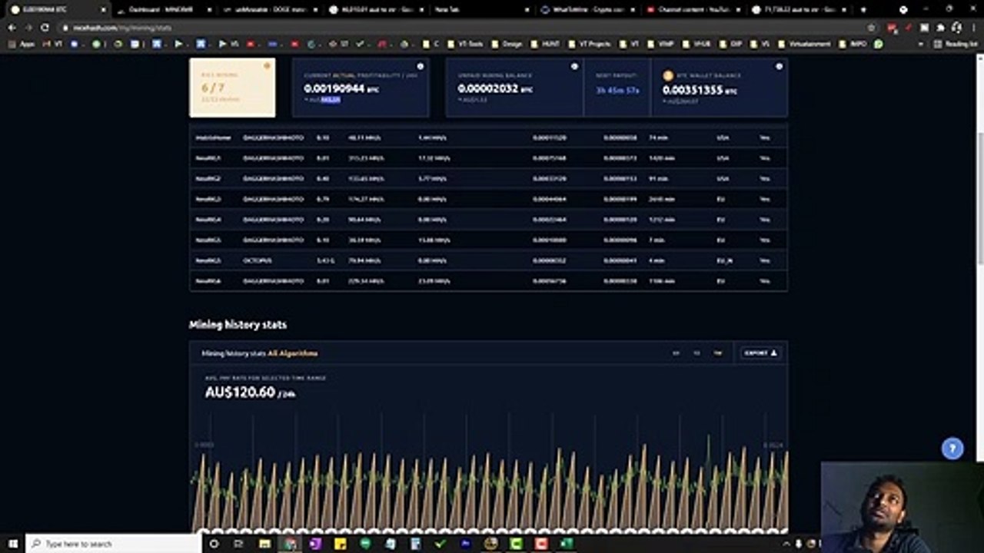This screenshot has height=553, width=984.
Task: Open a new browser tab with plus button
Action: click(x=863, y=10)
